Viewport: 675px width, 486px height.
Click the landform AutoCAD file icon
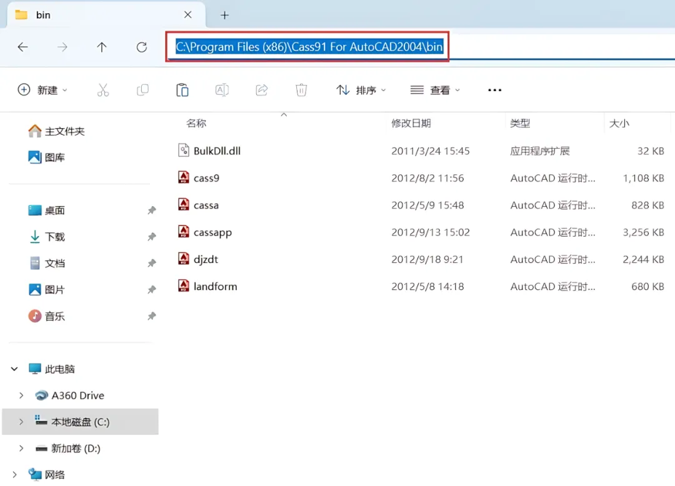[x=184, y=285]
